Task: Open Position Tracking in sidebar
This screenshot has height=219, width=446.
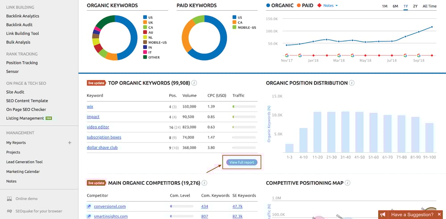Action: tap(22, 63)
